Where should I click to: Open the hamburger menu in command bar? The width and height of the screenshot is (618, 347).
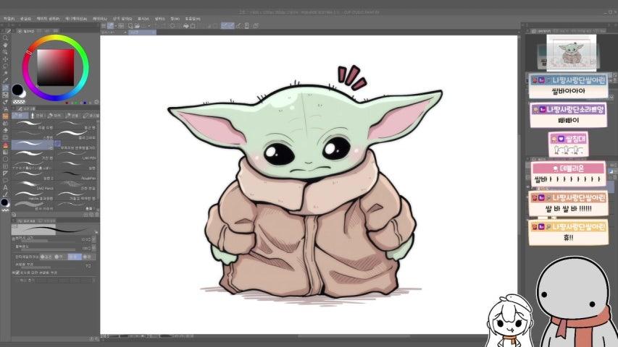click(x=104, y=26)
